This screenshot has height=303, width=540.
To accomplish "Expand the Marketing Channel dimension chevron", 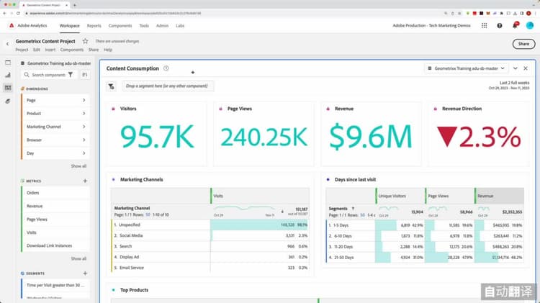I will 84,127.
